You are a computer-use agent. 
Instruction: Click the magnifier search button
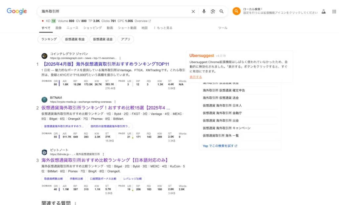click(x=221, y=12)
